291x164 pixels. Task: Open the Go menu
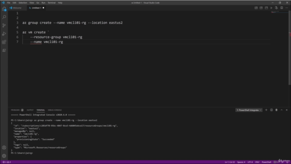pos(38,3)
